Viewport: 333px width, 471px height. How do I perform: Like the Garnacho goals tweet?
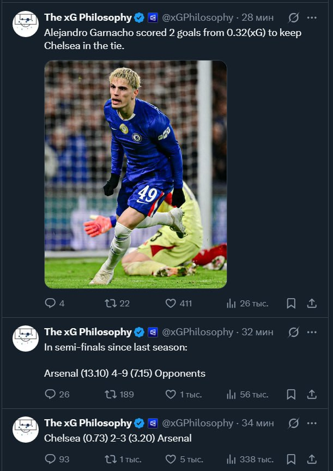pyautogui.click(x=171, y=303)
